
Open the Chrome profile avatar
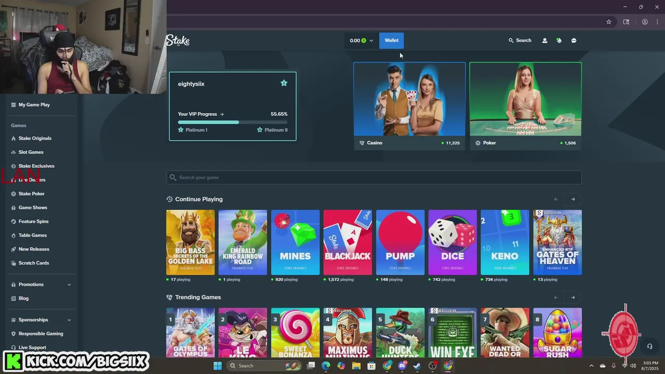coord(645,22)
